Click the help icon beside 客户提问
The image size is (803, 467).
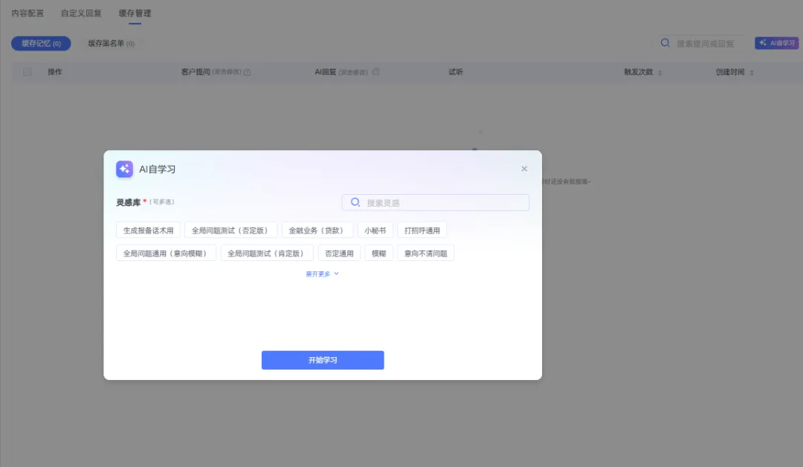point(247,72)
